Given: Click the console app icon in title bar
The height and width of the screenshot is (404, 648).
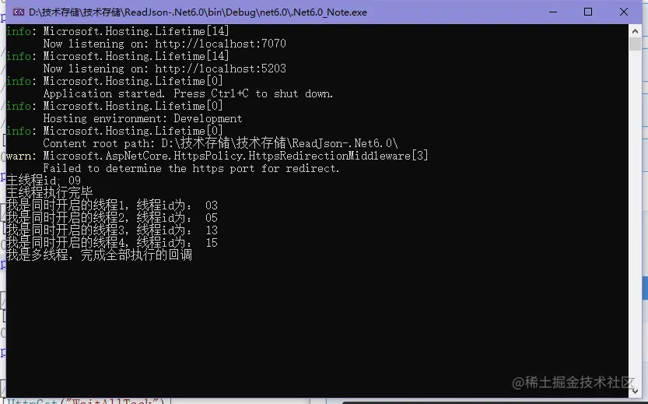Looking at the screenshot, I should (x=18, y=12).
